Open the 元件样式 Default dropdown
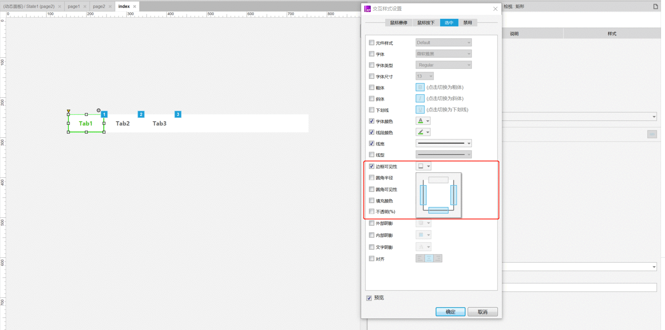The width and height of the screenshot is (665, 330). click(x=444, y=42)
